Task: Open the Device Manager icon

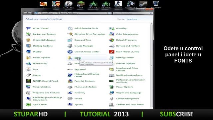Action: (70, 46)
